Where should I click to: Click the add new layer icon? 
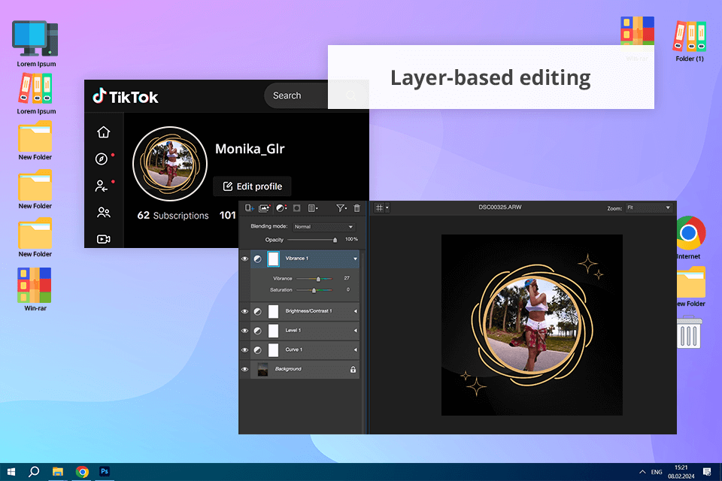(x=249, y=208)
